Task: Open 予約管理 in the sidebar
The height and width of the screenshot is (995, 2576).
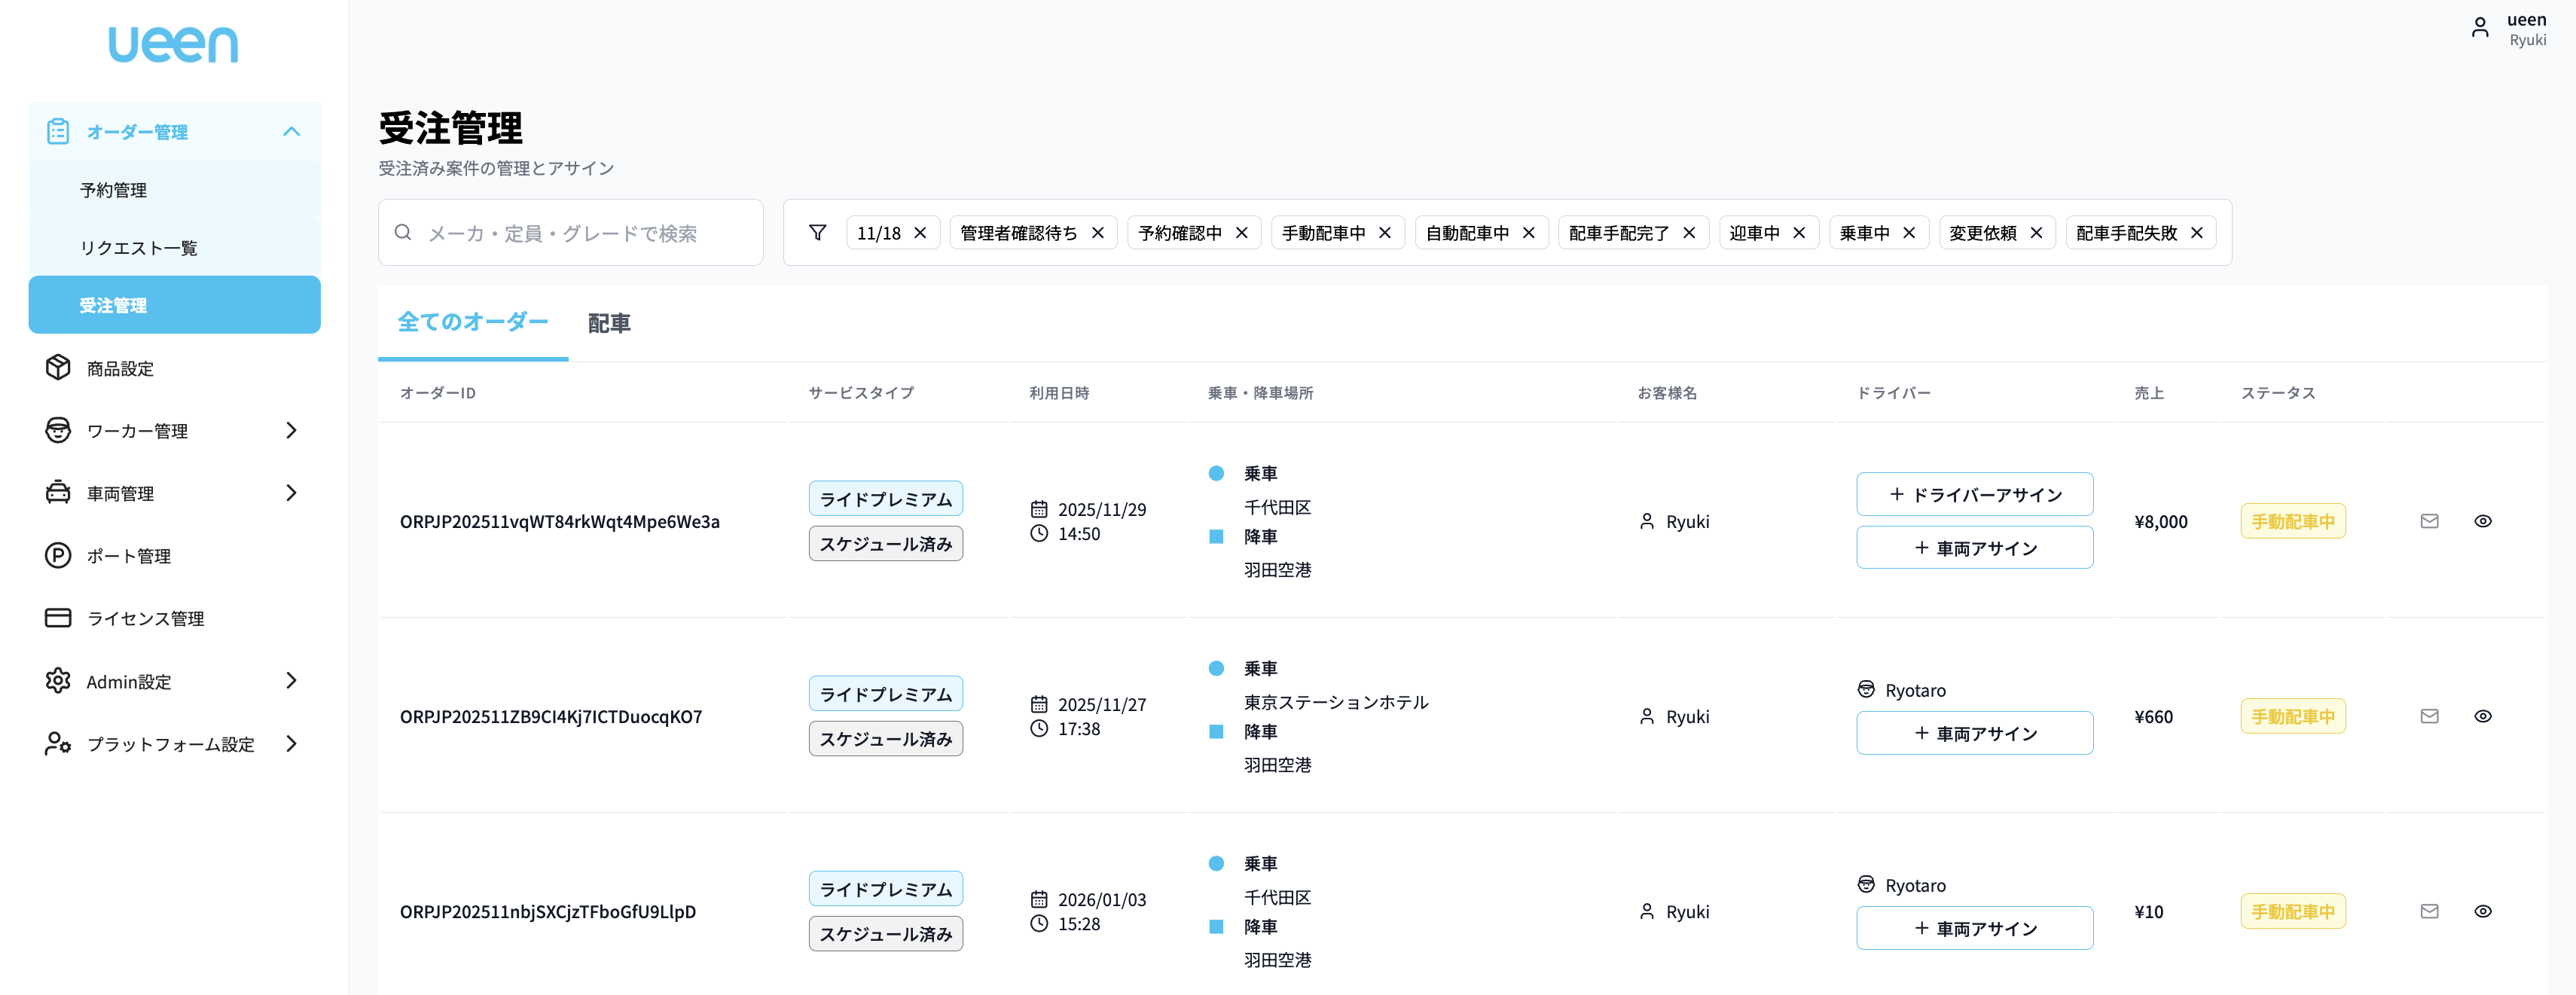Action: pyautogui.click(x=114, y=190)
